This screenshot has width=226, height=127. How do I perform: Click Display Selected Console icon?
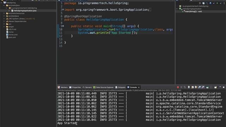pyautogui.click(x=211, y=87)
